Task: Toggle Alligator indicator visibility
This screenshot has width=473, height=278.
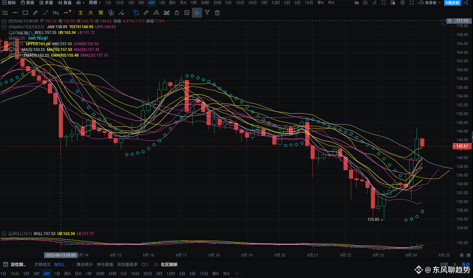Action: click(x=4, y=27)
